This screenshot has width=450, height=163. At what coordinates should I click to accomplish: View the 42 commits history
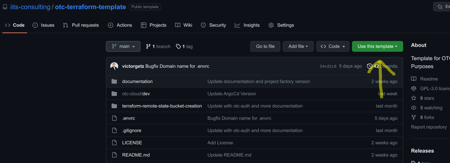pos(382,66)
